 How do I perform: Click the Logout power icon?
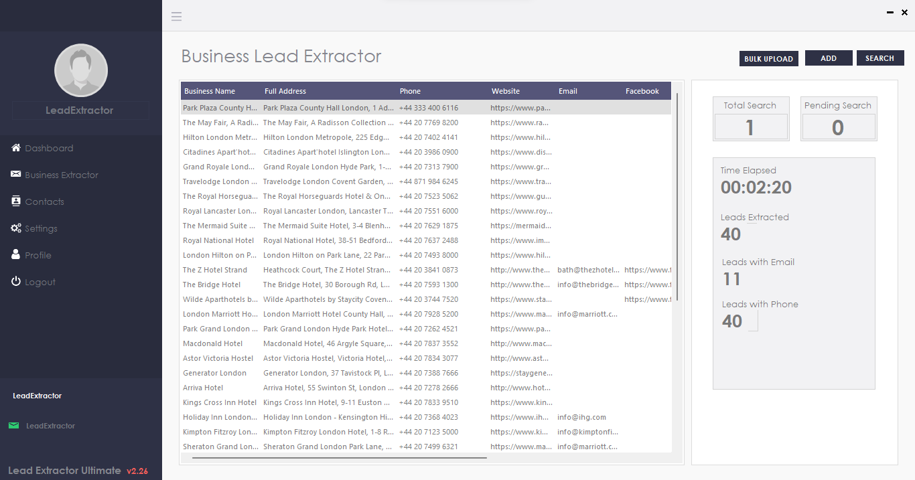[x=16, y=282]
